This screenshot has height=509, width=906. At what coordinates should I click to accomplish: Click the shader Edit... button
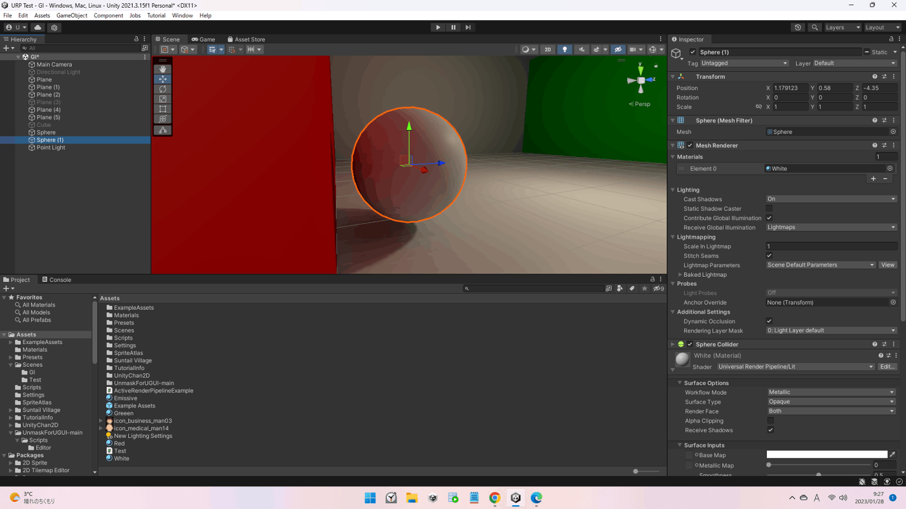(887, 367)
